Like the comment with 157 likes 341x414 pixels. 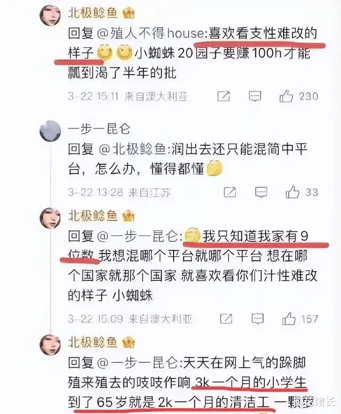click(x=289, y=319)
